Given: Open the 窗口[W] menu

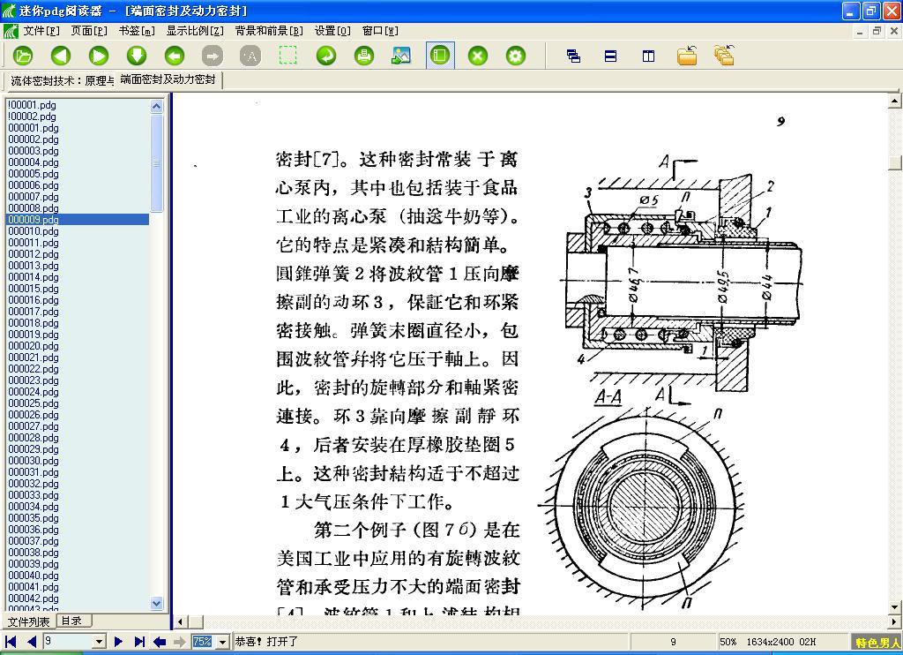Looking at the screenshot, I should [380, 31].
